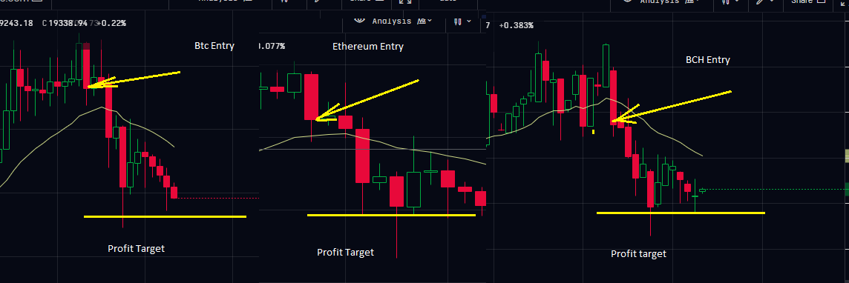
Task: Select the Ethereum Entry text annotation
Action: [x=367, y=47]
